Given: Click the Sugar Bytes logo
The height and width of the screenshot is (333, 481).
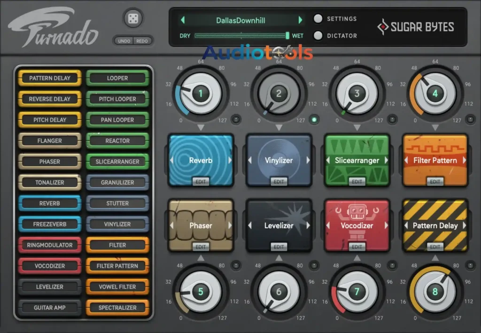Looking at the screenshot, I should pyautogui.click(x=416, y=27).
